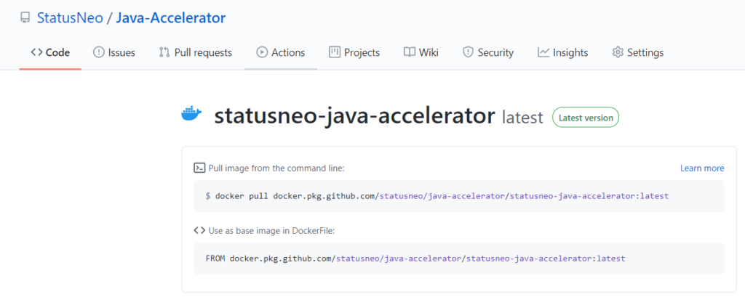The image size is (745, 305).
Task: Open the Issues tab
Action: click(x=114, y=52)
